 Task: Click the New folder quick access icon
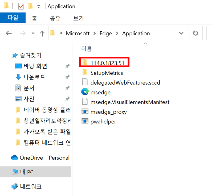(30, 6)
